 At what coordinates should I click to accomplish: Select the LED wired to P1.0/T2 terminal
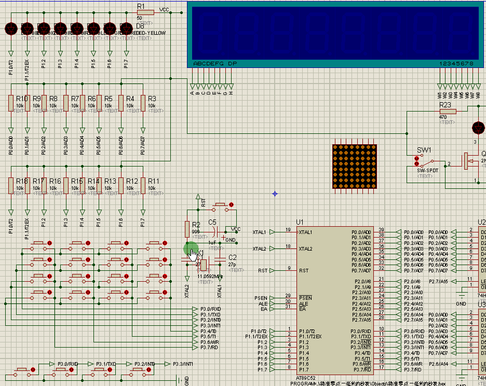[11, 29]
